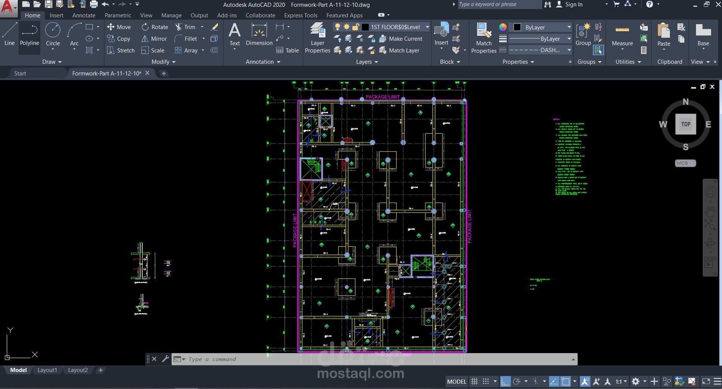Select the Mirror tool
The image size is (722, 389).
point(154,38)
